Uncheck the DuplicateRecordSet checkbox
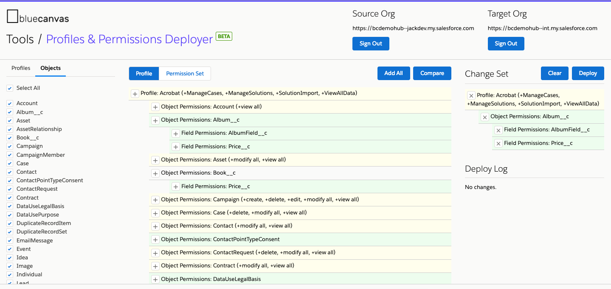611x289 pixels. (x=10, y=232)
